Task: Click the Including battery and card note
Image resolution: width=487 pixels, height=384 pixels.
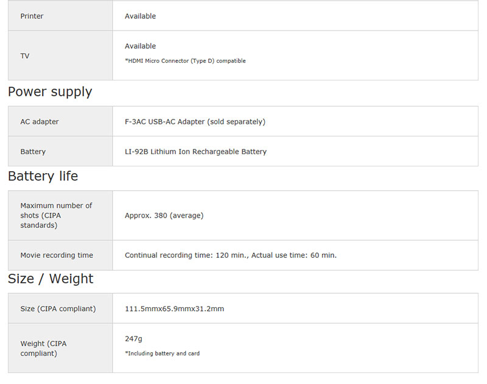Action: 162,354
